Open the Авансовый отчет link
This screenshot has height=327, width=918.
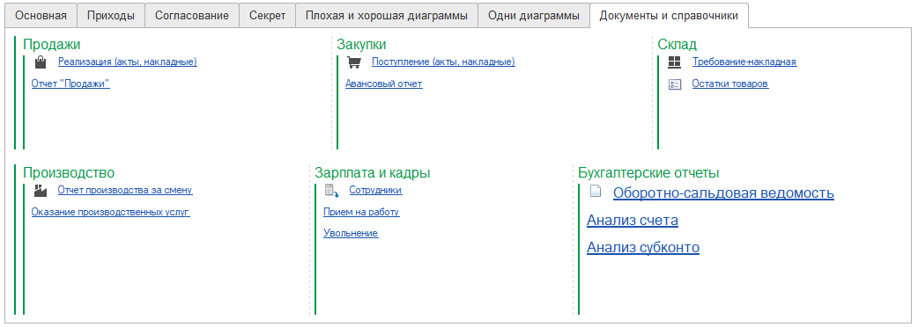383,84
